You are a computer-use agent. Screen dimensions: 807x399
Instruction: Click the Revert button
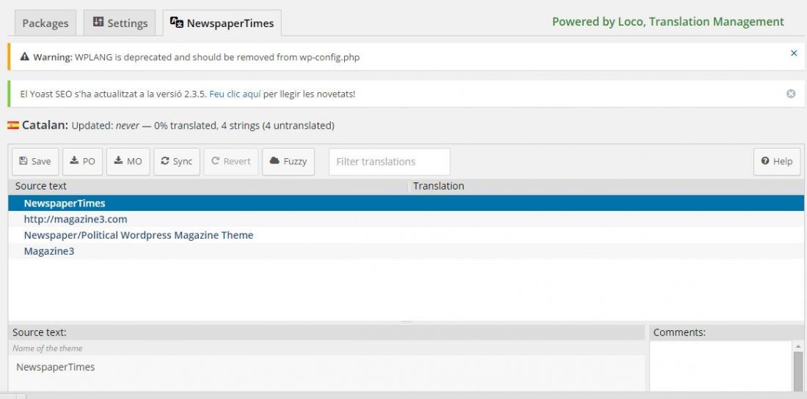pos(231,161)
